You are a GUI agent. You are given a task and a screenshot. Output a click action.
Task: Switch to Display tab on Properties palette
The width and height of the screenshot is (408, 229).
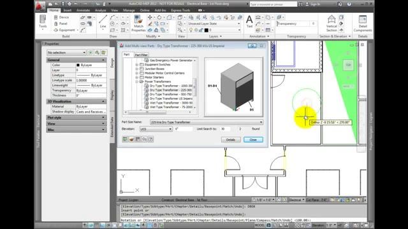(x=112, y=95)
